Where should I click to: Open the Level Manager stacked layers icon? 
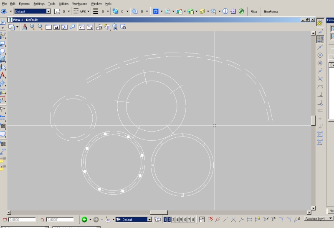pyautogui.click(x=202, y=11)
